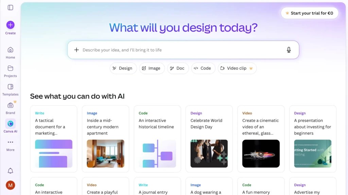Open the investing for beginners presentation card

click(x=313, y=139)
